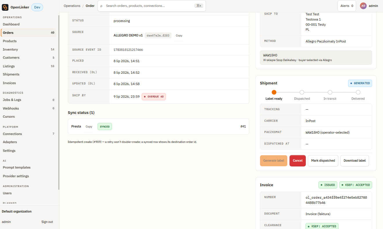Click the In transit step circle
Screen dimensions: 383x229
pyautogui.click(x=330, y=92)
